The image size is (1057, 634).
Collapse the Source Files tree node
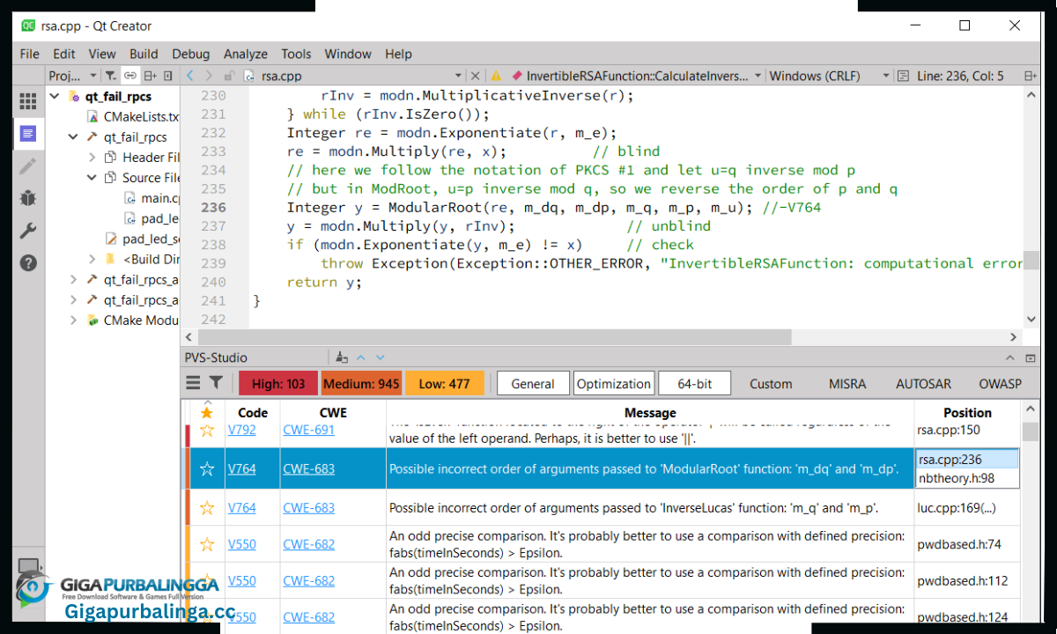[x=92, y=177]
